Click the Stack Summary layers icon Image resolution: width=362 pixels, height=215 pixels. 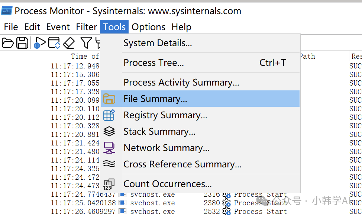109,131
